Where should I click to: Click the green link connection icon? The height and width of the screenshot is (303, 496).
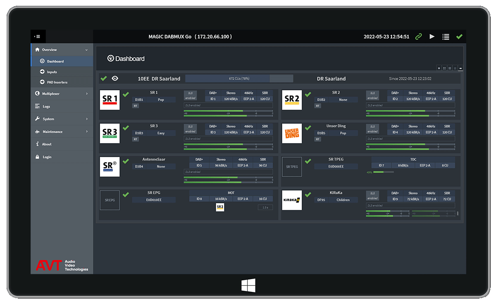click(419, 37)
